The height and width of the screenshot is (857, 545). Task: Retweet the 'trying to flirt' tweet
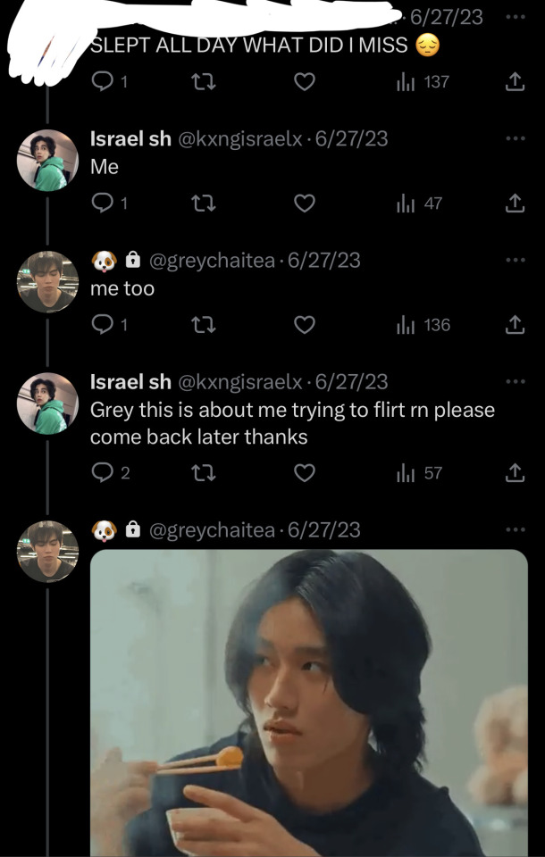[x=205, y=473]
